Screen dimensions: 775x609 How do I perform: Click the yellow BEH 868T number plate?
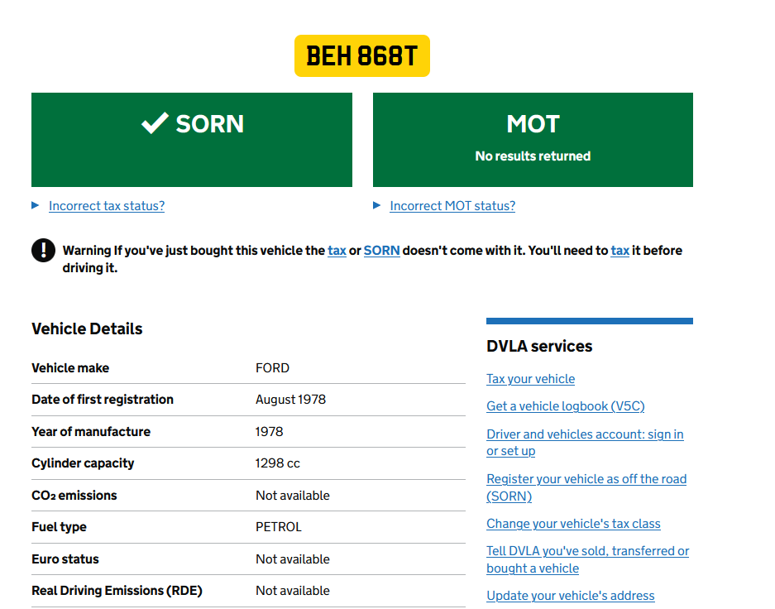(361, 56)
